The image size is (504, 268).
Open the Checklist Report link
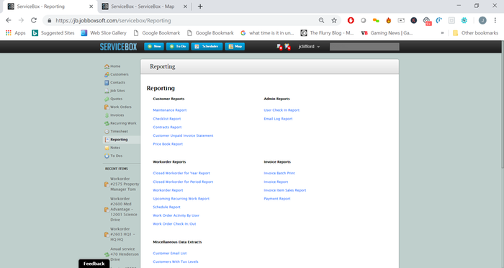pyautogui.click(x=167, y=119)
